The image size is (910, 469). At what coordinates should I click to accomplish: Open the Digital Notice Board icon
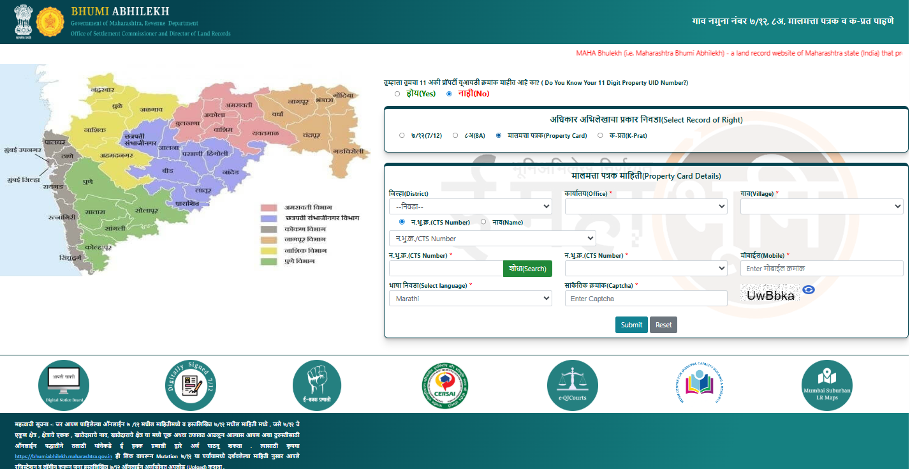coord(64,385)
